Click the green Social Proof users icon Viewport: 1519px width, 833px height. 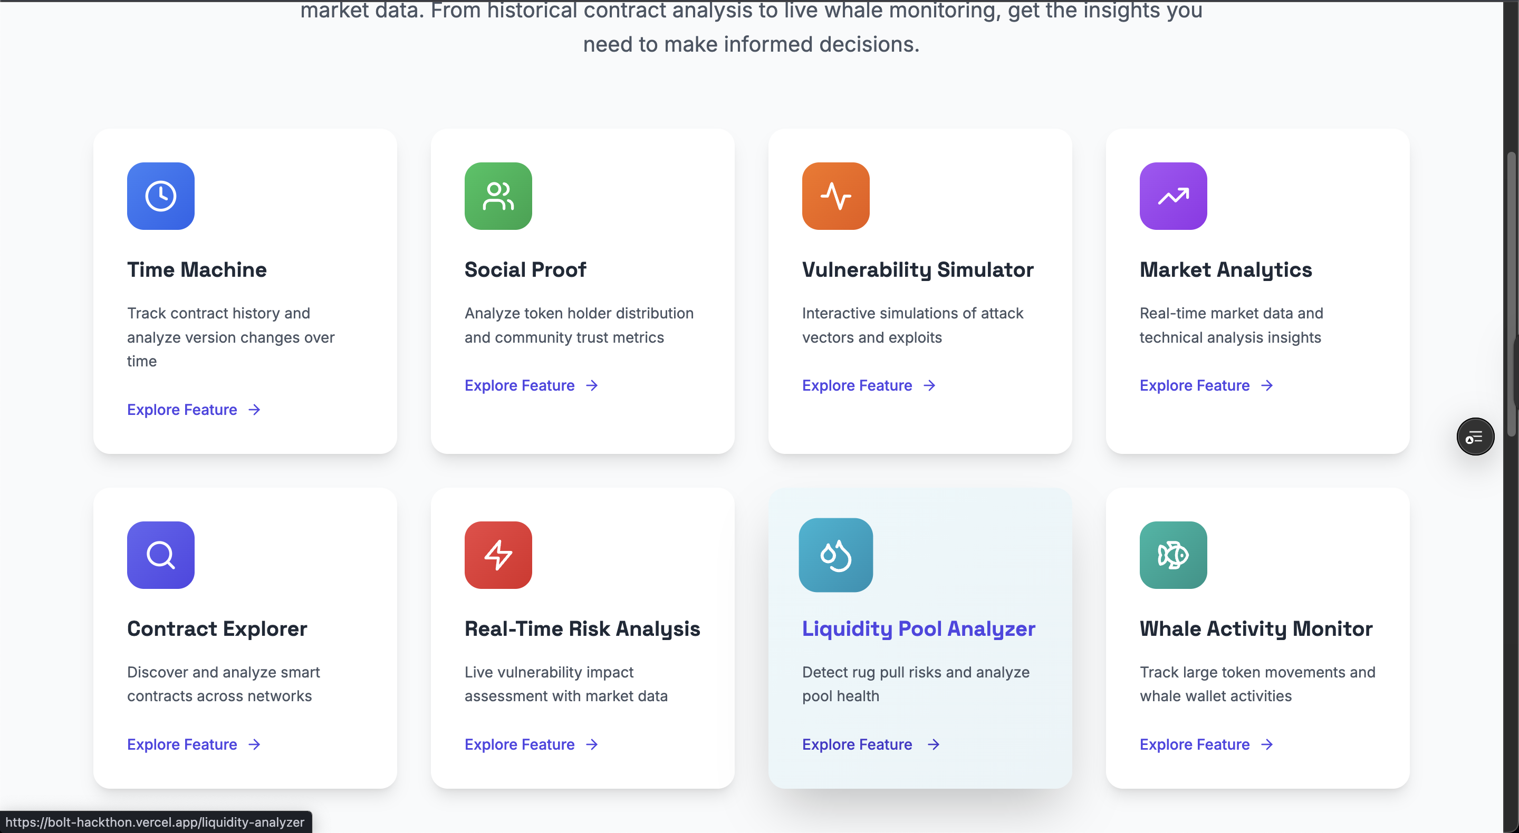(498, 196)
